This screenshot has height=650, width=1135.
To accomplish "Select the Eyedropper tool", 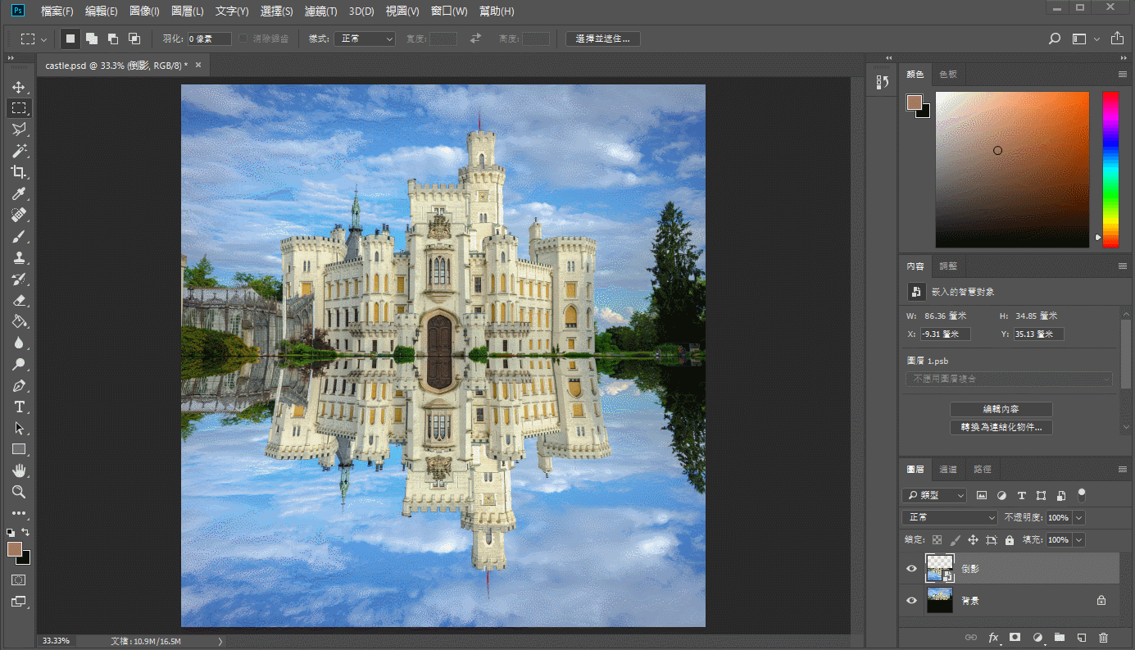I will (x=18, y=193).
